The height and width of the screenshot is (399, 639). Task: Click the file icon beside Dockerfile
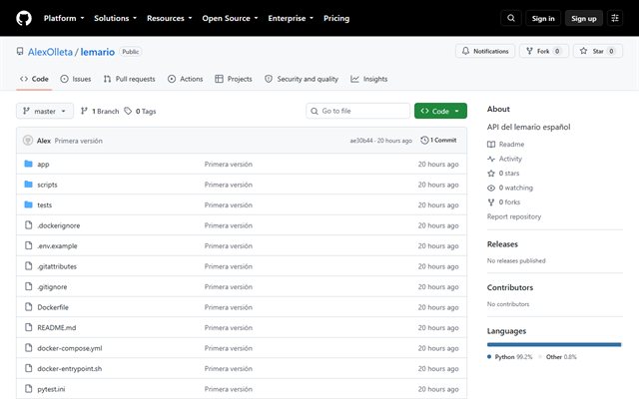[28, 307]
